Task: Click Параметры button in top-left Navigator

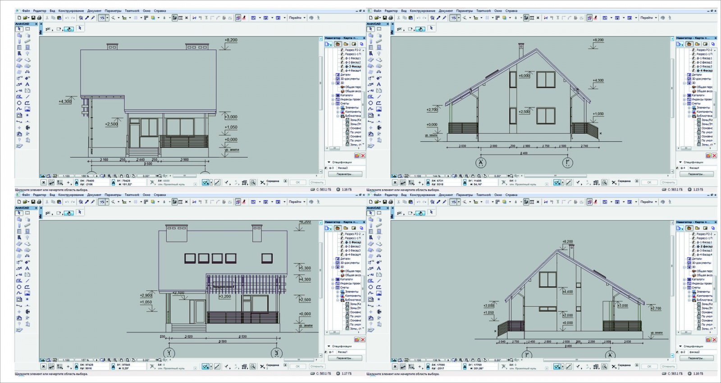Action: (x=344, y=174)
